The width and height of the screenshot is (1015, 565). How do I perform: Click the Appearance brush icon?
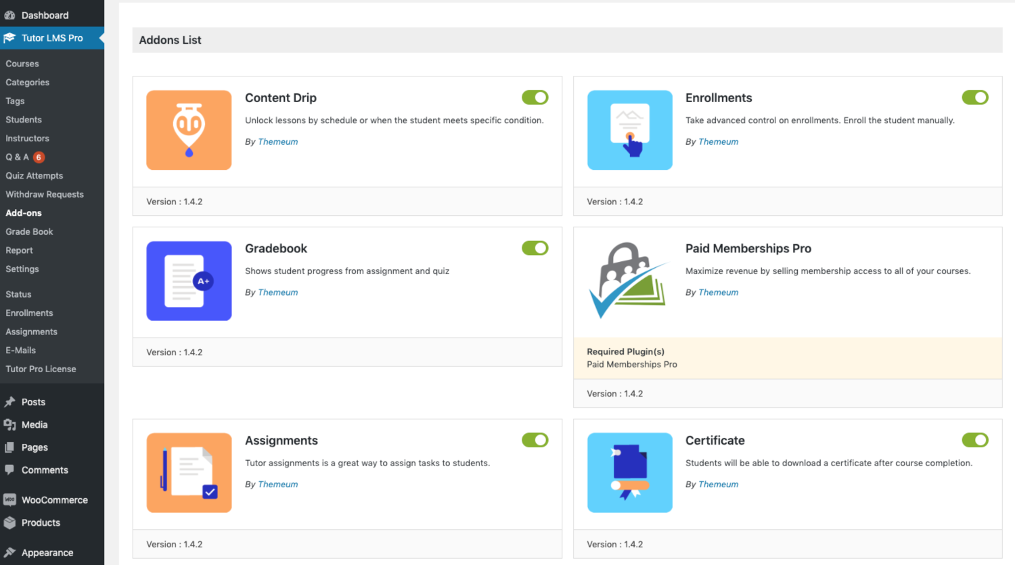9,552
